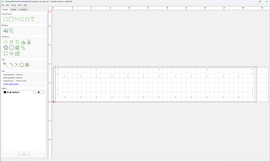
Task: Switch to the Toolpaths tab
Action: pyautogui.click(x=23, y=9)
